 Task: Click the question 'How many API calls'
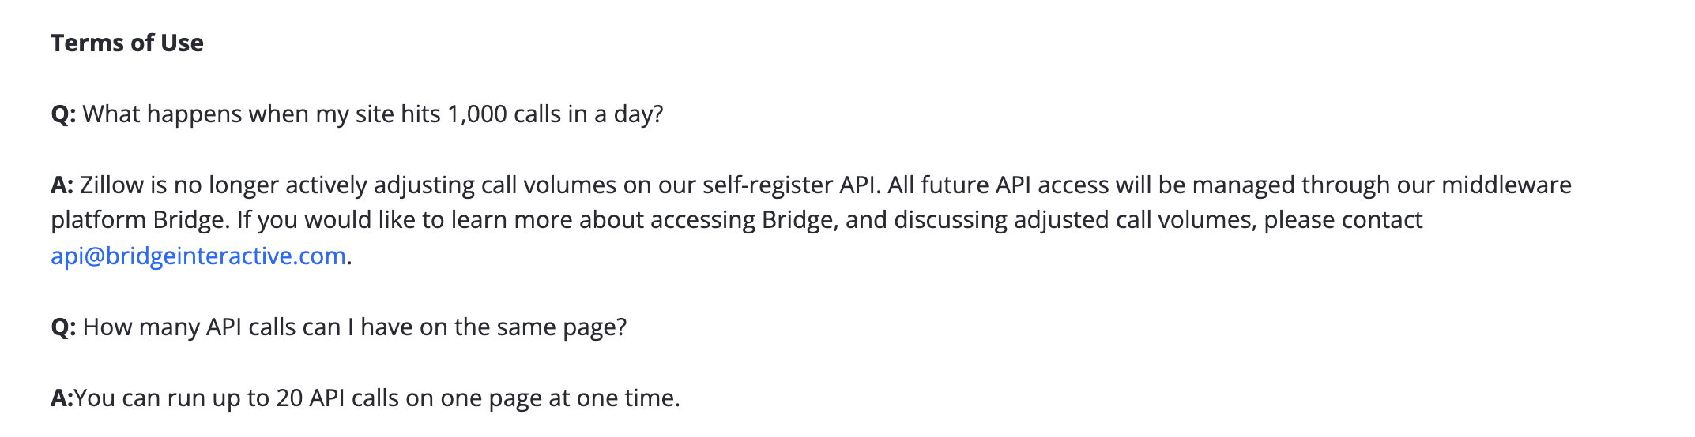(212, 327)
